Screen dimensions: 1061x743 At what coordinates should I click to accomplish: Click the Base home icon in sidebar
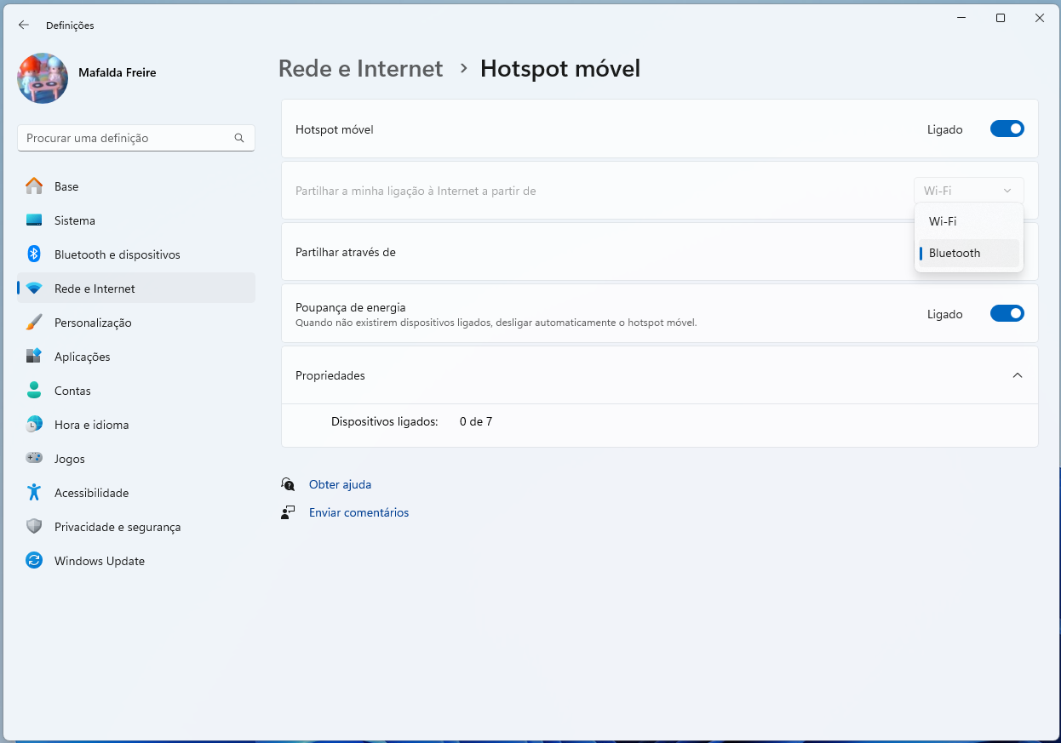pyautogui.click(x=34, y=186)
